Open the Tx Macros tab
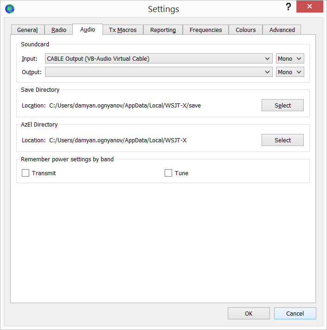 pyautogui.click(x=122, y=30)
